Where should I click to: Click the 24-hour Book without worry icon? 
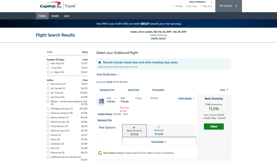click(100, 153)
